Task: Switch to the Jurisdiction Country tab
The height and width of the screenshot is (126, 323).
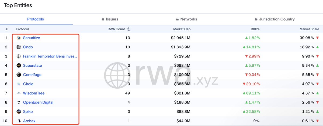Action: pyautogui.click(x=275, y=19)
